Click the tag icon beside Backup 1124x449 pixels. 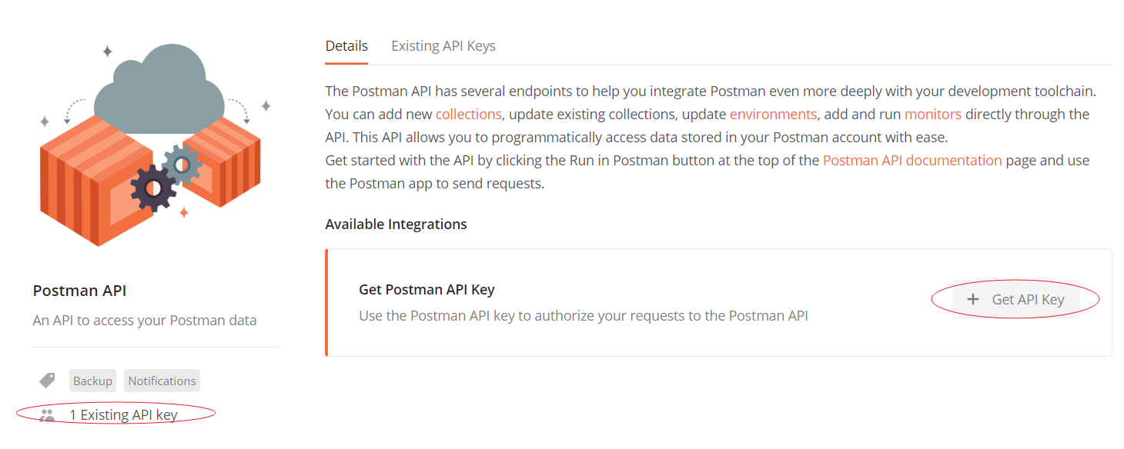pyautogui.click(x=47, y=381)
